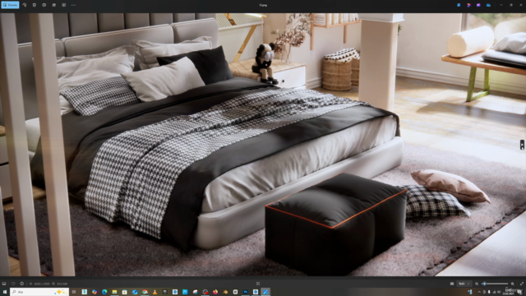Zoom in with the plus magnifier icon

click(512, 284)
